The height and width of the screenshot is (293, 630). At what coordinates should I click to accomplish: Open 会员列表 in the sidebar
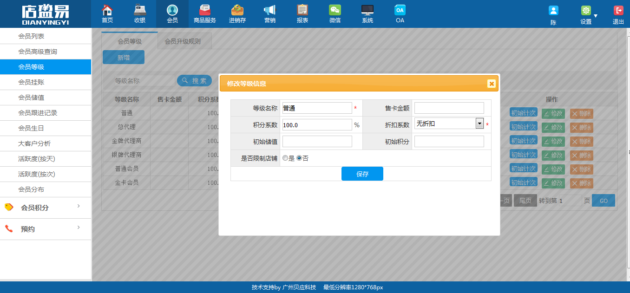pyautogui.click(x=46, y=36)
